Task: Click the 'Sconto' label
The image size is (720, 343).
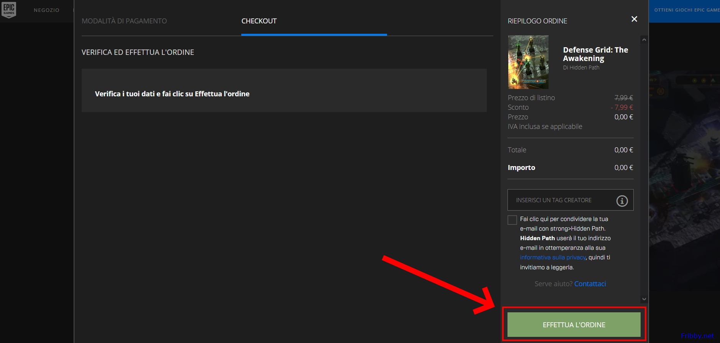Action: [x=518, y=107]
